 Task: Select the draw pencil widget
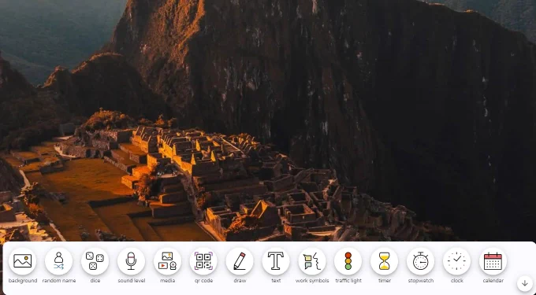click(x=240, y=261)
